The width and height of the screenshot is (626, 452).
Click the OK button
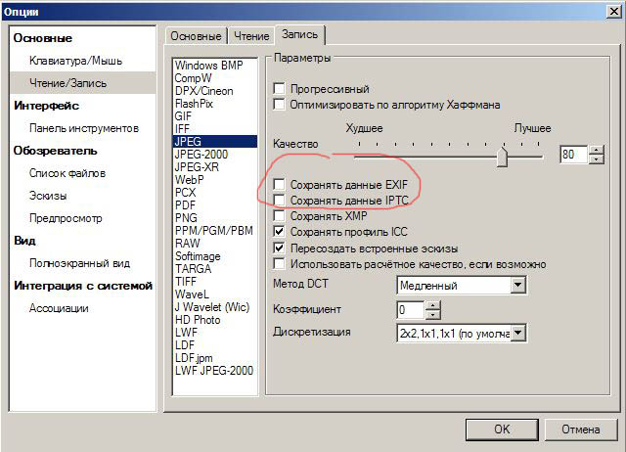point(502,429)
